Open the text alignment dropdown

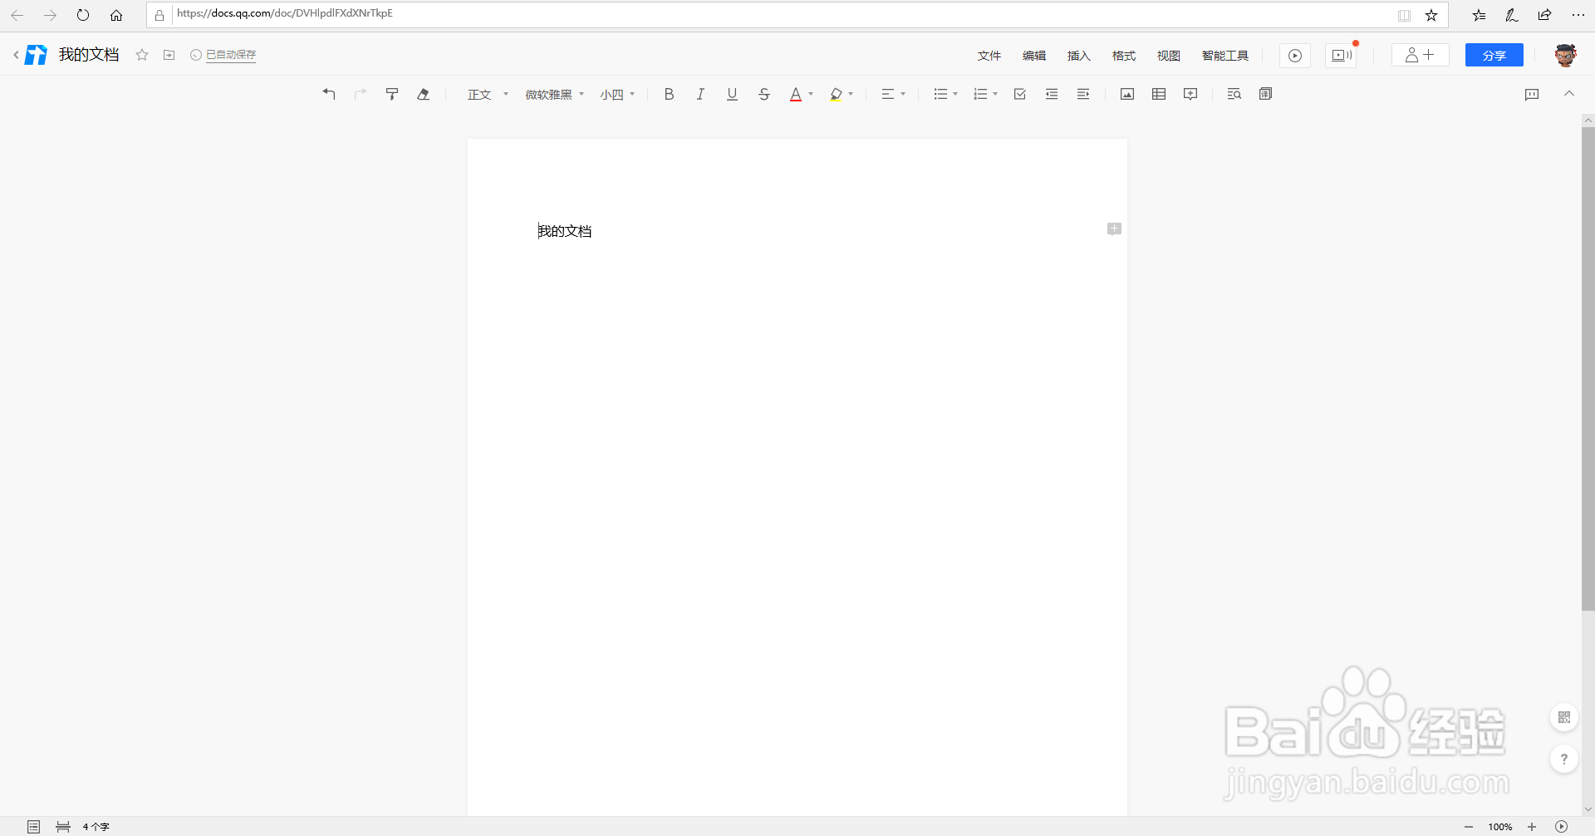click(893, 94)
